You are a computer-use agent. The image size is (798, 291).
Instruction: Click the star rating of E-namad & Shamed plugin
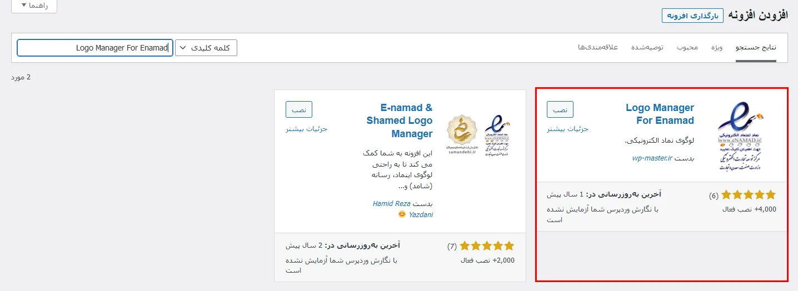click(487, 245)
